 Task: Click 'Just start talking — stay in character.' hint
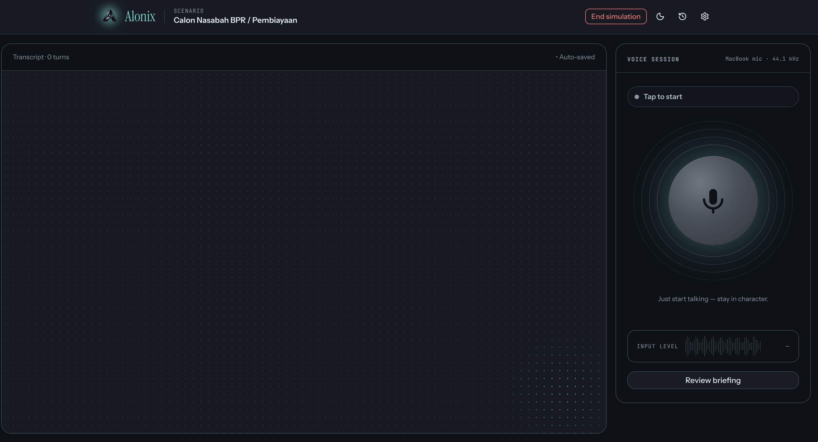[713, 299]
